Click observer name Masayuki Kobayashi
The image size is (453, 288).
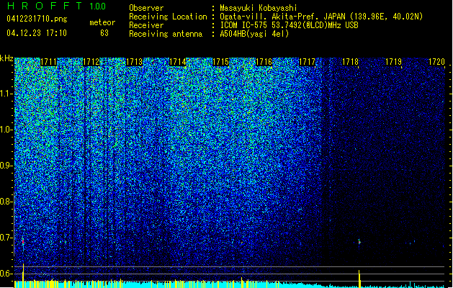pyautogui.click(x=259, y=8)
